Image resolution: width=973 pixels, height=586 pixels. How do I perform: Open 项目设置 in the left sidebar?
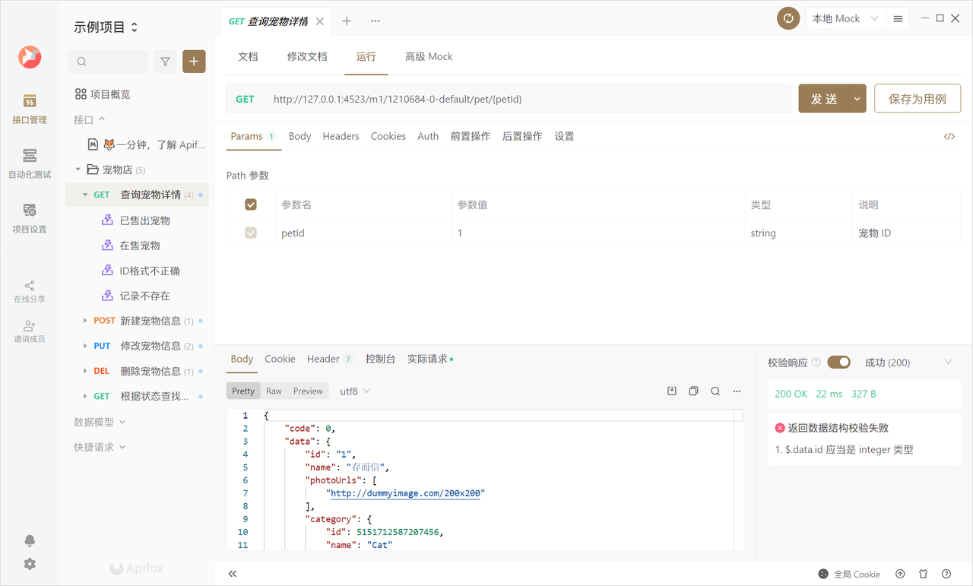tap(30, 219)
